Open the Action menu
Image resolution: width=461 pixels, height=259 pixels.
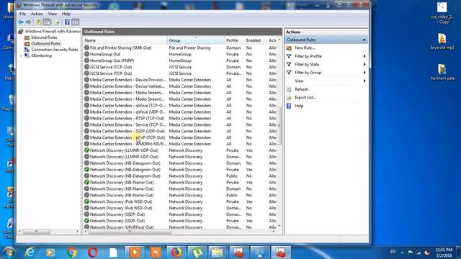point(37,14)
